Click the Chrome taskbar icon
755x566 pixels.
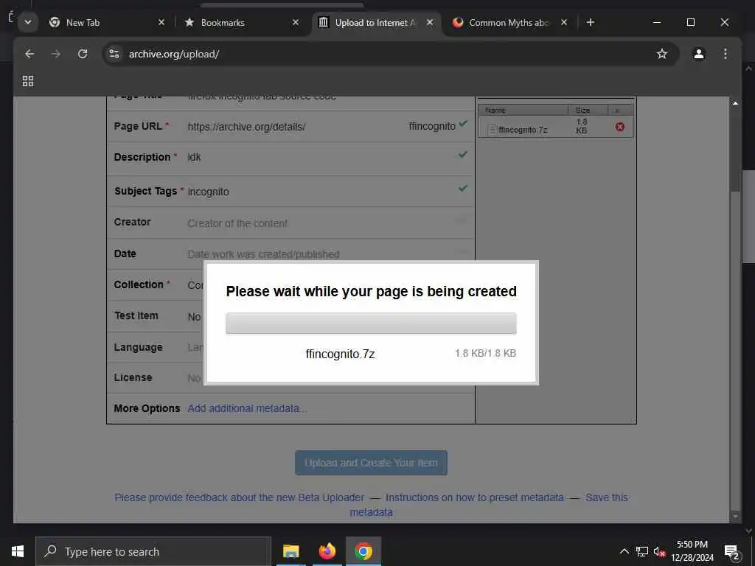[x=363, y=551]
